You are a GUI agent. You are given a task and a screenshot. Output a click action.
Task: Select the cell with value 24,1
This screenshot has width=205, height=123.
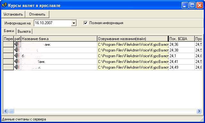coord(182,56)
